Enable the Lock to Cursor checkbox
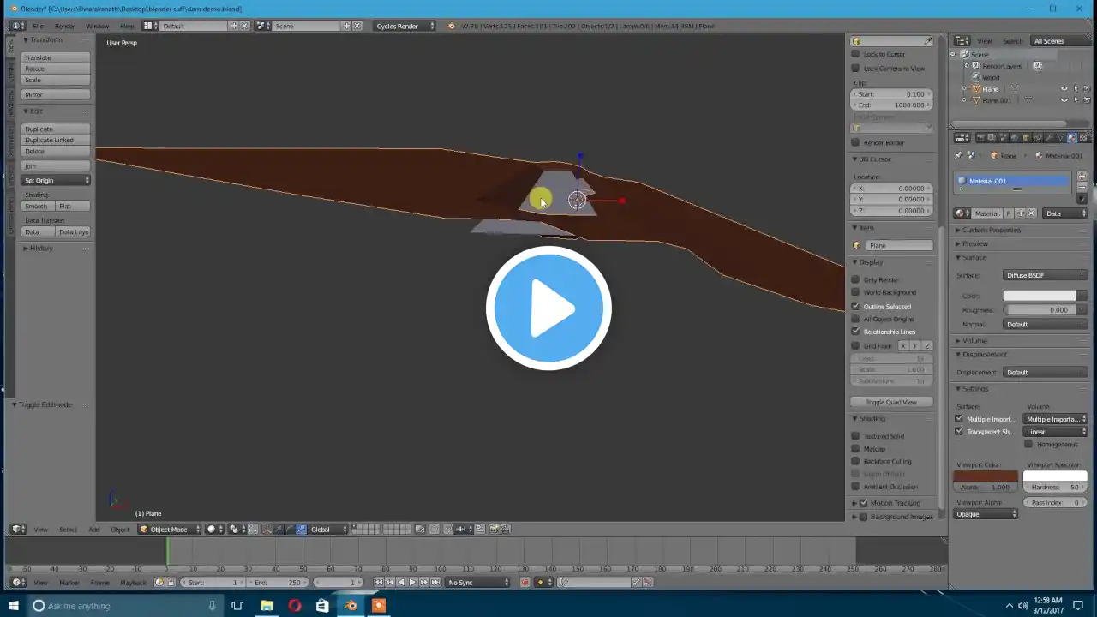The image size is (1097, 617). click(x=855, y=54)
